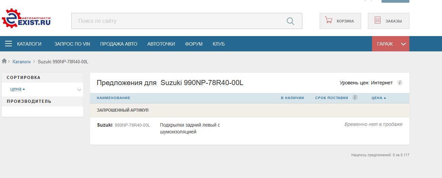Click info icon next to Срок поставки
442x178 pixels.
[x=355, y=97]
